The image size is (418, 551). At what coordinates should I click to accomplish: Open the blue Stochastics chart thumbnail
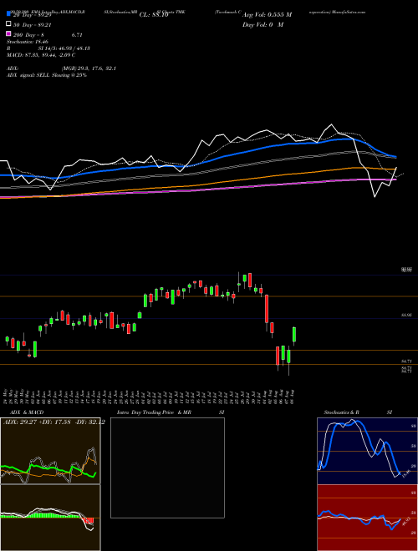pyautogui.click(x=367, y=451)
